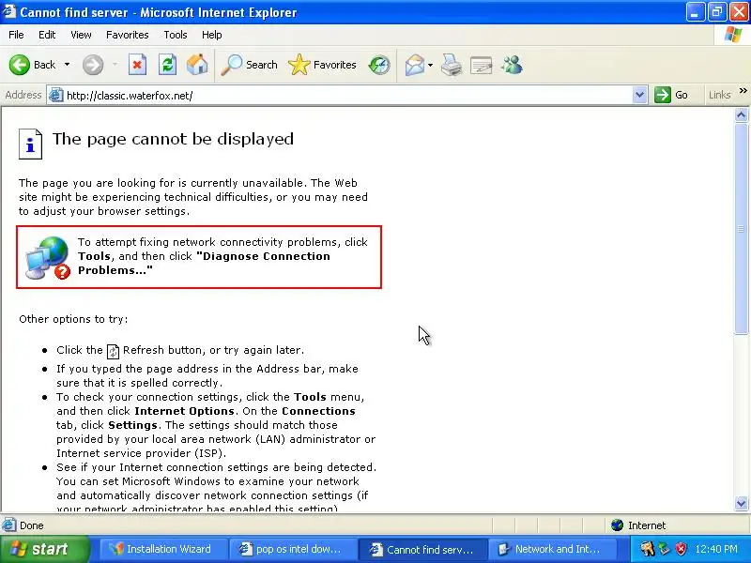Screen dimensions: 751x563
Task: Click the Mail envelope icon
Action: (x=414, y=65)
